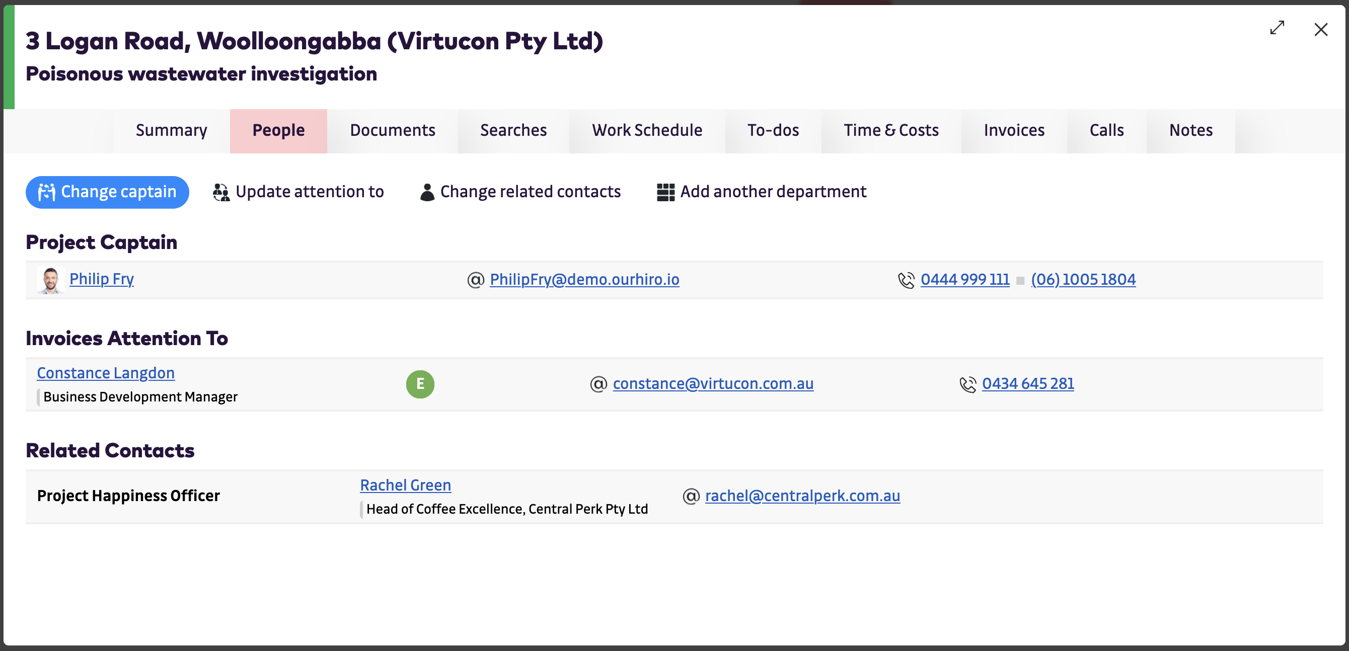Close the project dialog
The width and height of the screenshot is (1349, 651).
(1321, 29)
